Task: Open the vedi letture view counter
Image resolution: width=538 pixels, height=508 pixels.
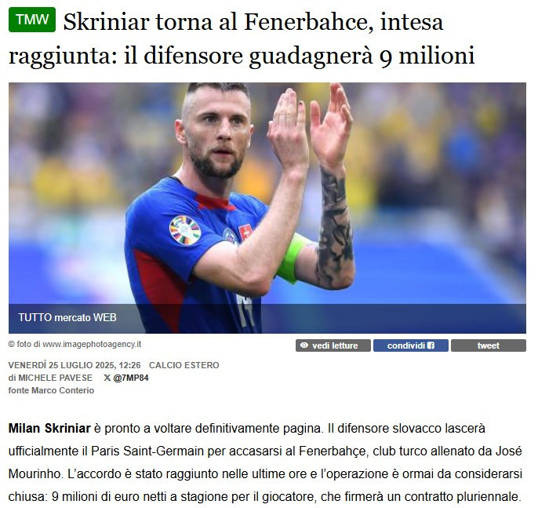Action: 333,345
